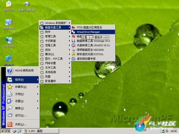Viewport: 179px width, 134px height.
Task: Open the Internet Explorer desktop icon
Action: tap(9, 60)
